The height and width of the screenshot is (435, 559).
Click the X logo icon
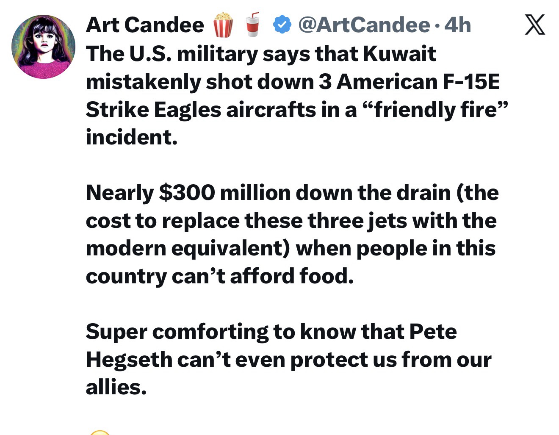pyautogui.click(x=535, y=25)
